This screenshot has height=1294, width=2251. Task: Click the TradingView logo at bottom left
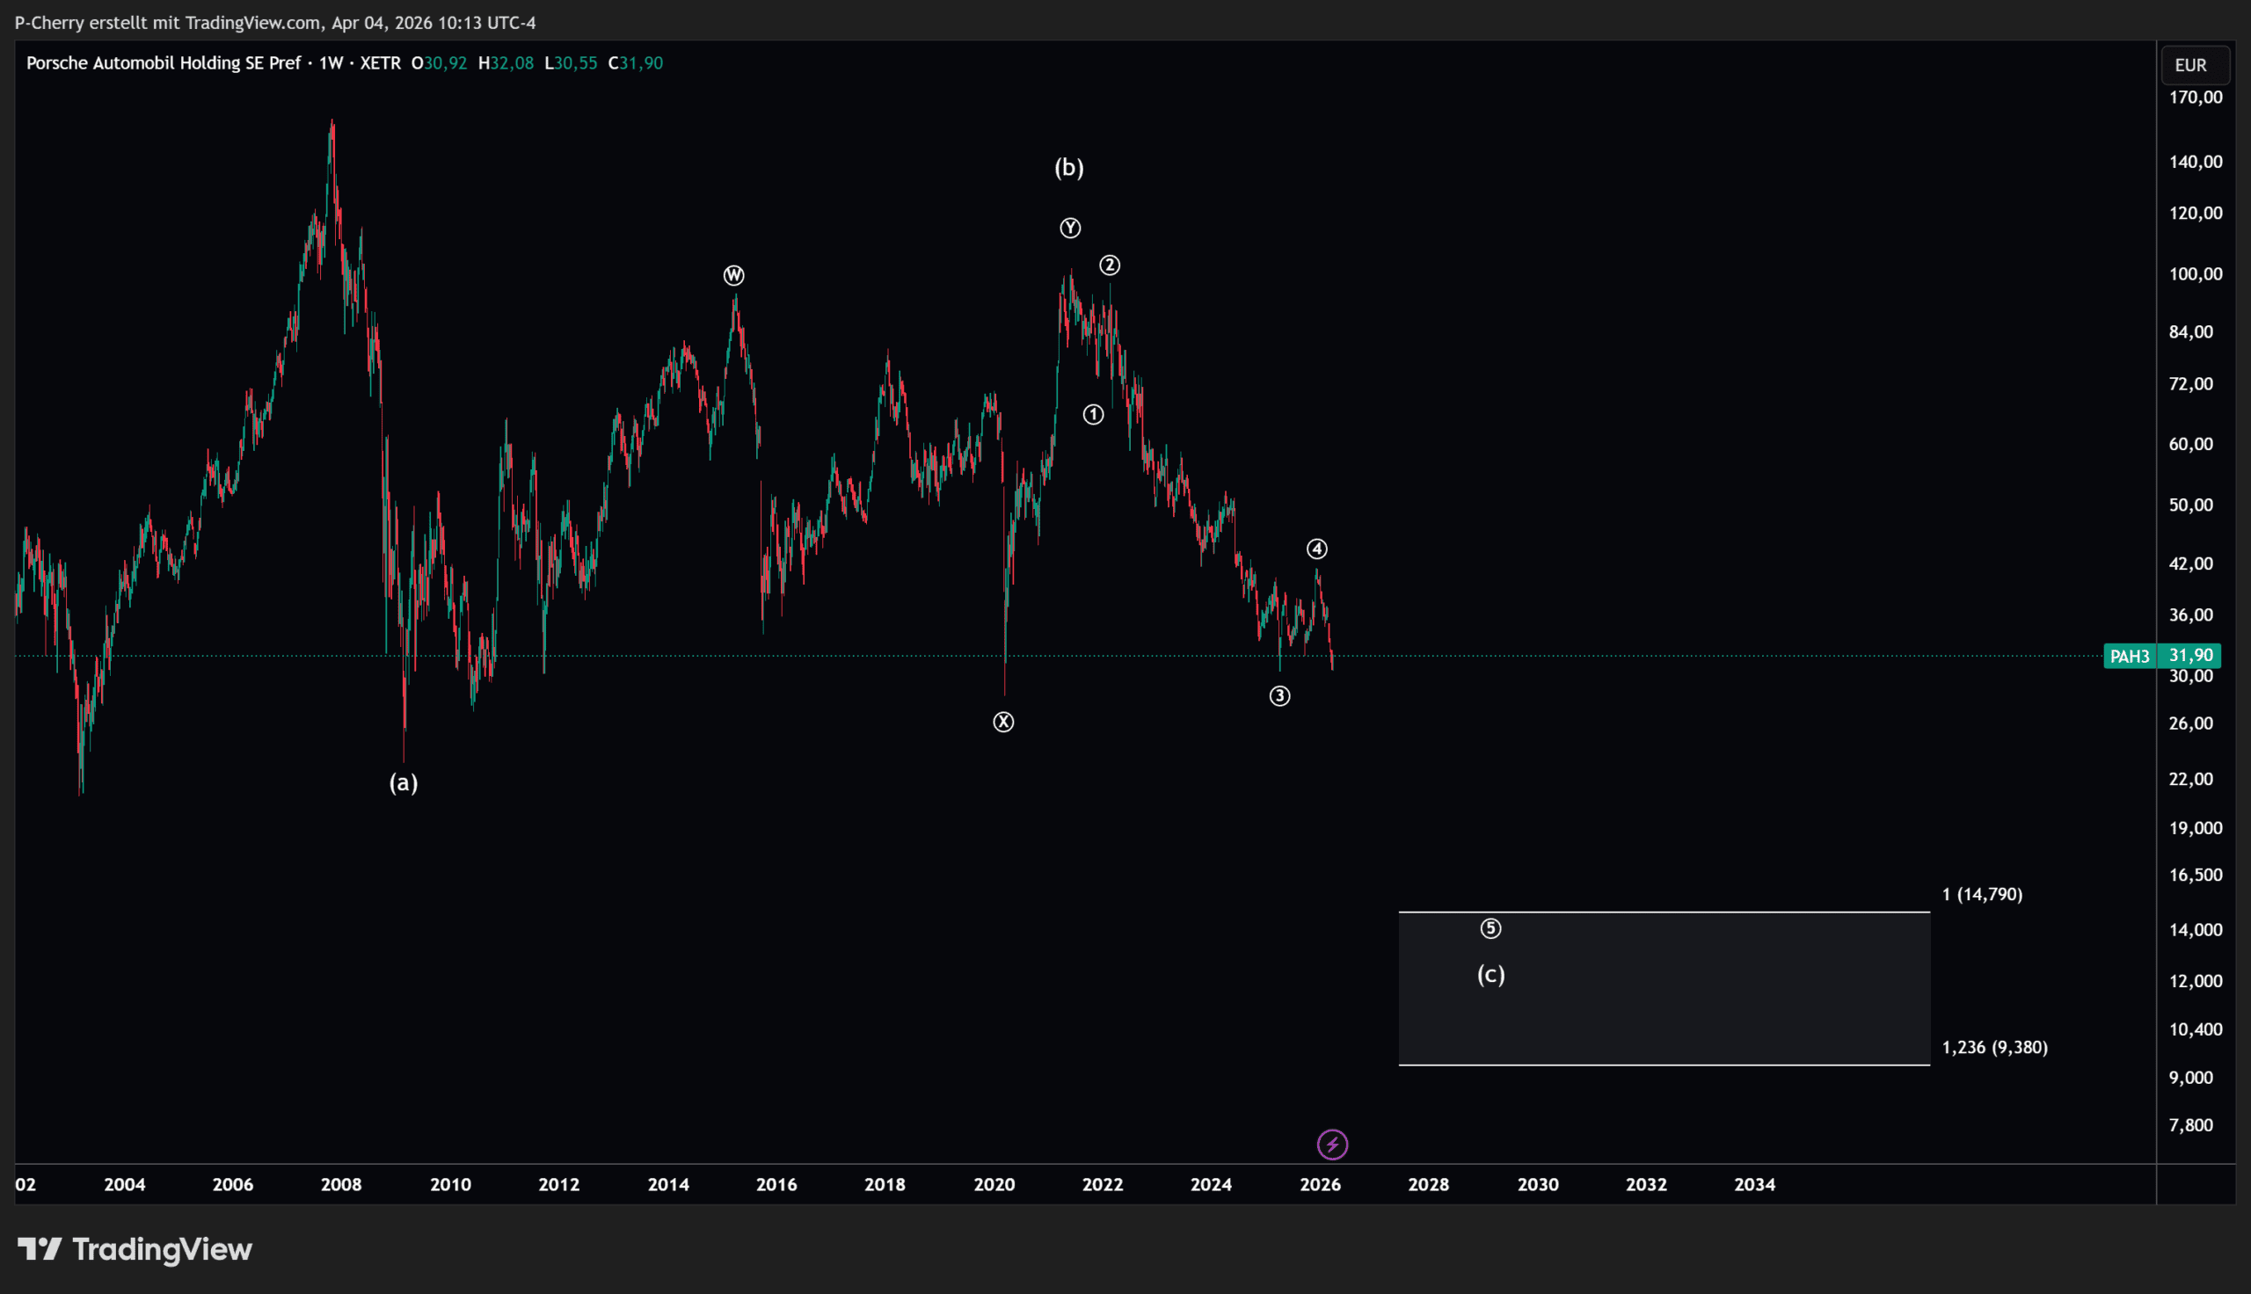135,1249
